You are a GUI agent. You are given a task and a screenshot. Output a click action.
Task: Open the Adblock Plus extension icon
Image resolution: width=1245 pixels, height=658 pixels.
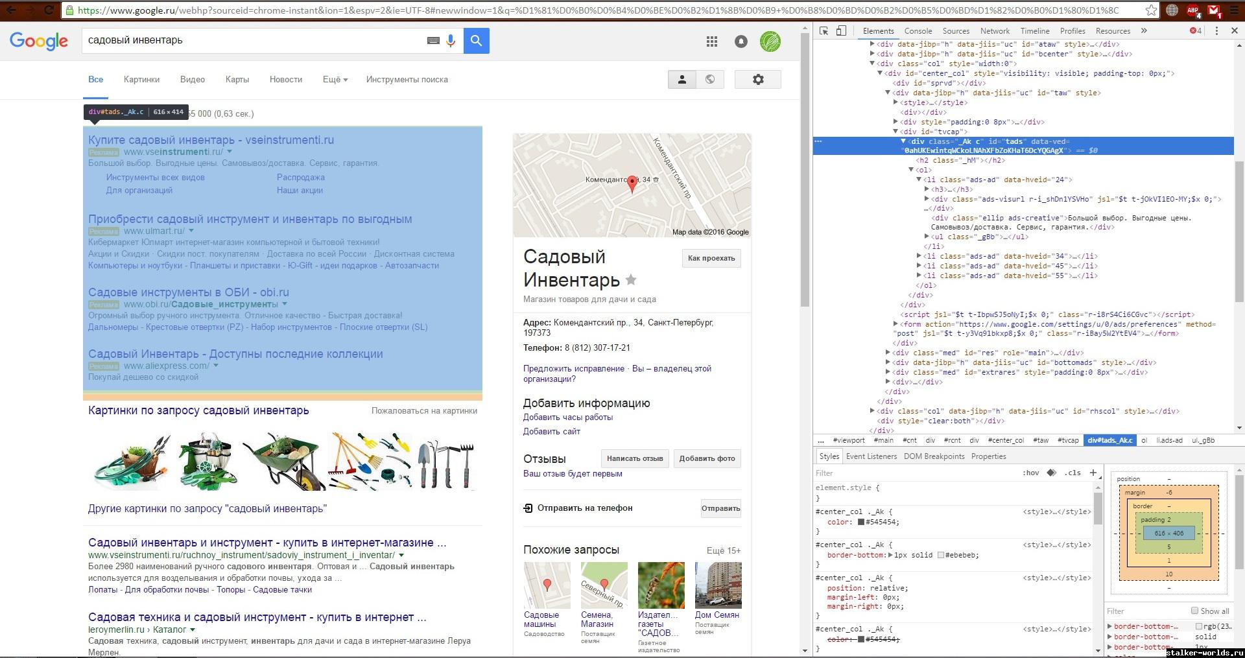[1193, 10]
